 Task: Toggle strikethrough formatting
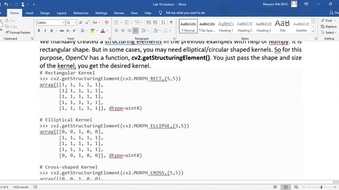(x=62, y=31)
